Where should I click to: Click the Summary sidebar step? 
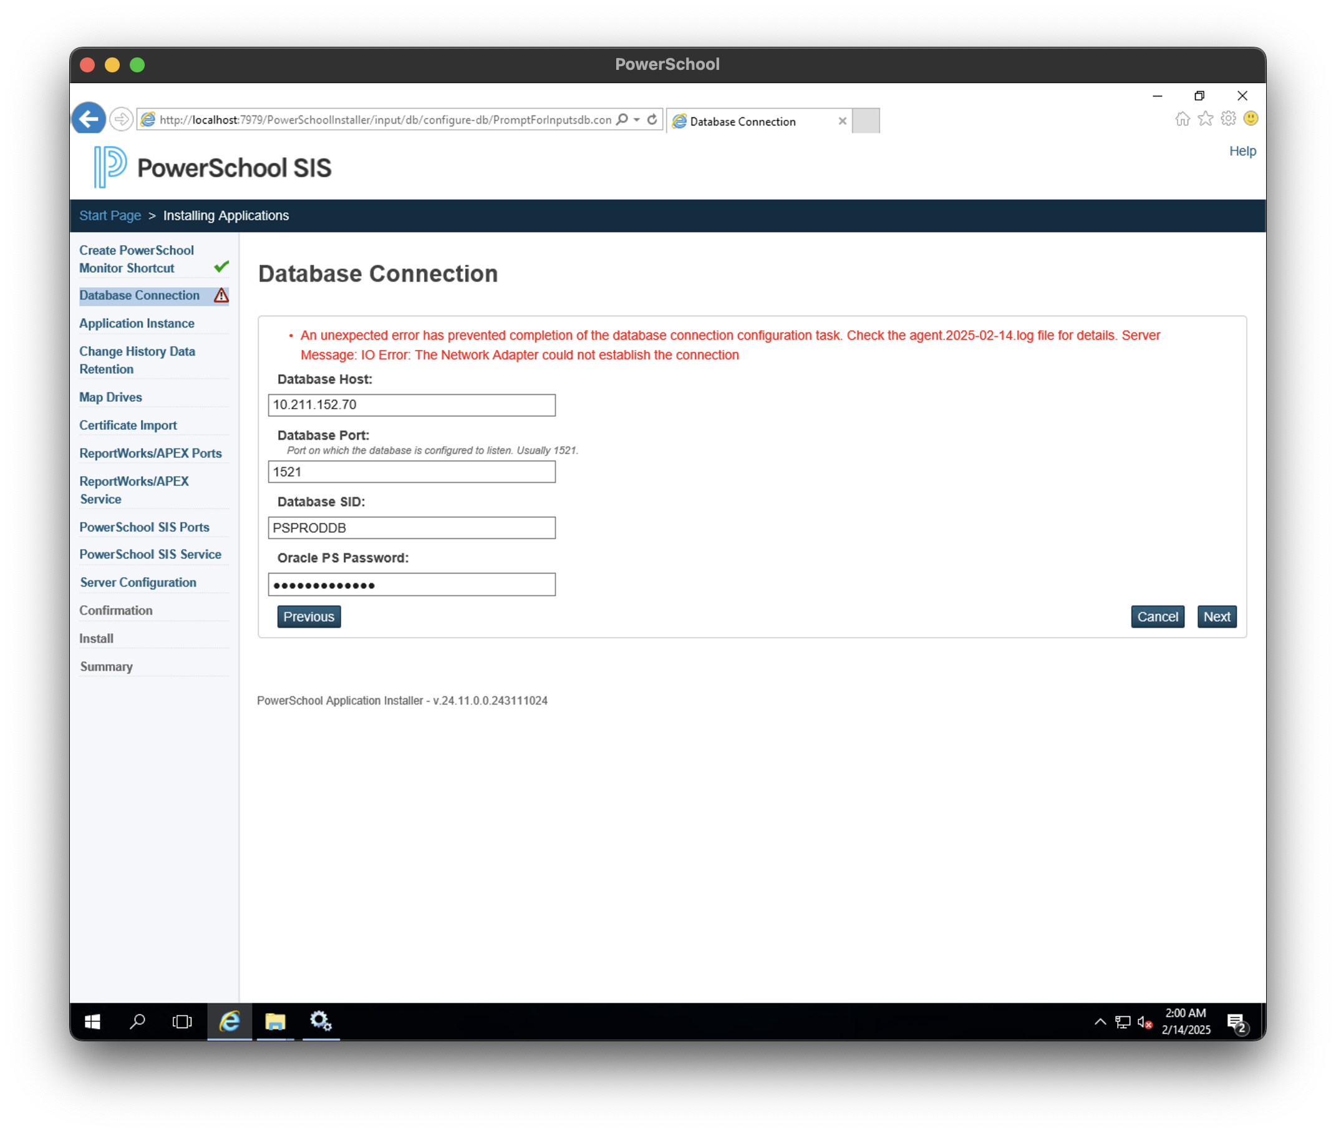[x=106, y=667]
